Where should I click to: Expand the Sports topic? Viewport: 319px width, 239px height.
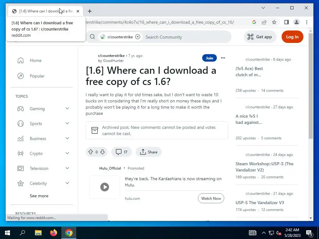point(67,124)
